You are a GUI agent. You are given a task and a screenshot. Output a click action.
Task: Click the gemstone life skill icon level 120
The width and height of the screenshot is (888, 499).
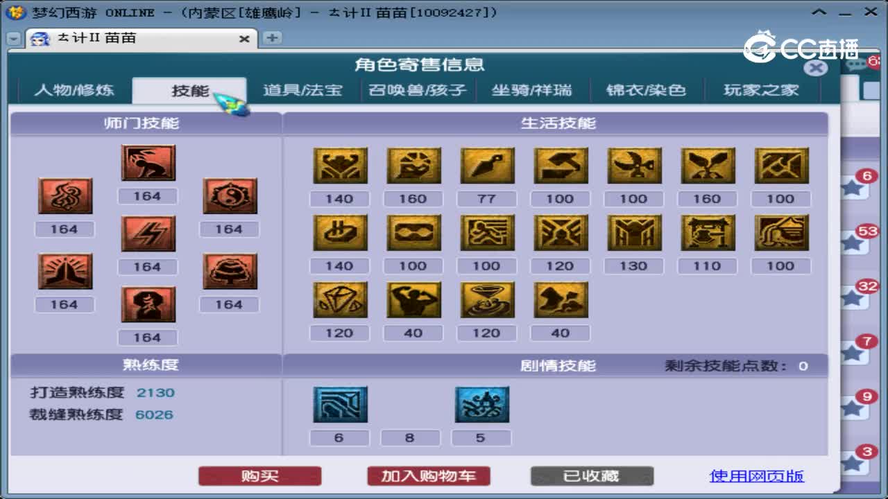(340, 300)
